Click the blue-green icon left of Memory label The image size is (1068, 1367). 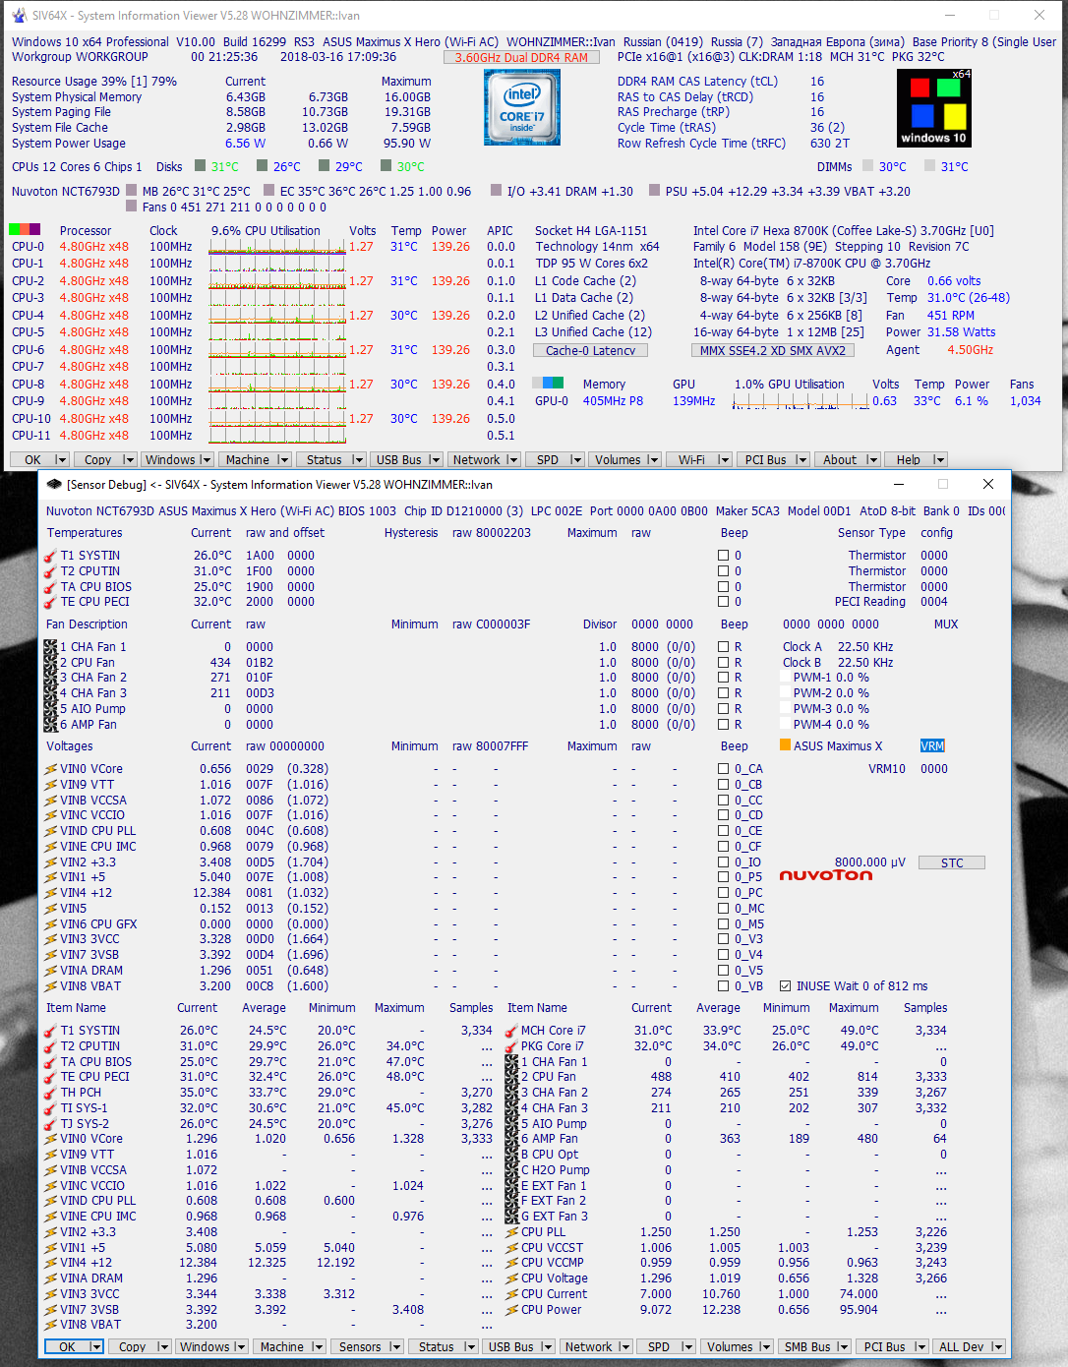pos(548,384)
